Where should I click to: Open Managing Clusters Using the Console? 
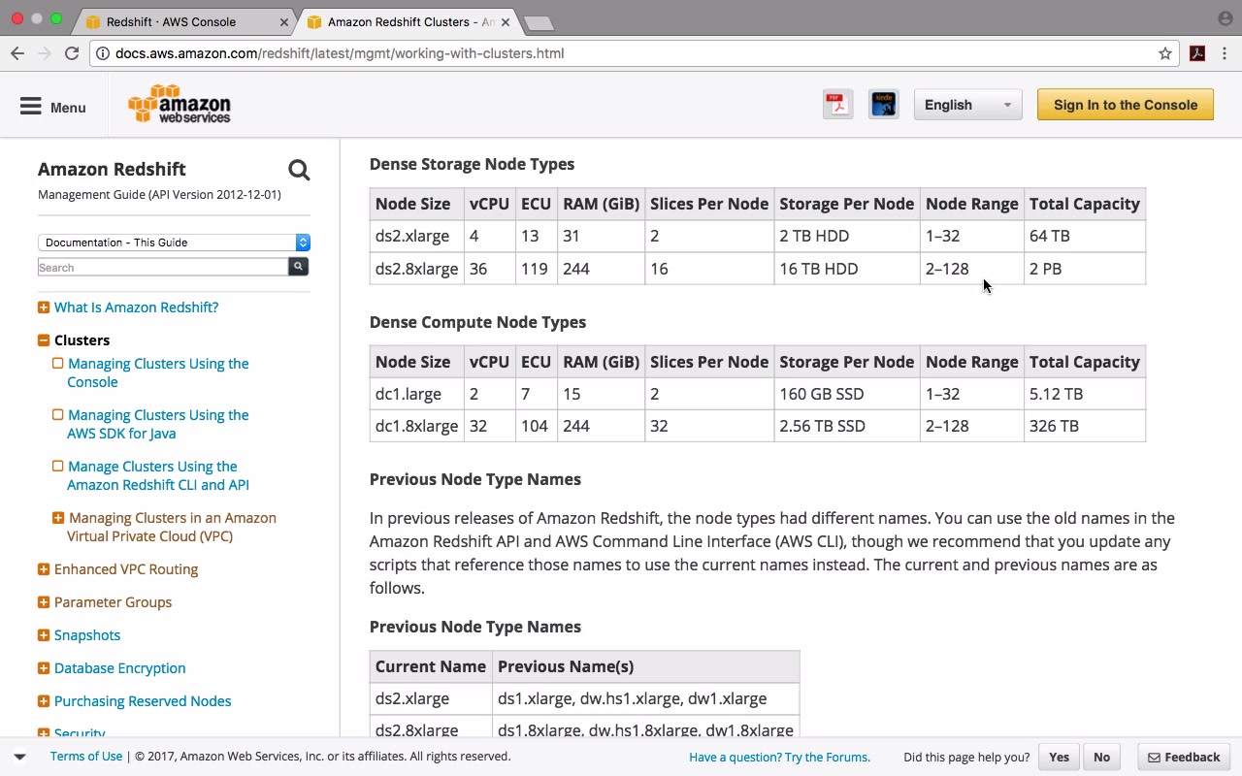[158, 372]
